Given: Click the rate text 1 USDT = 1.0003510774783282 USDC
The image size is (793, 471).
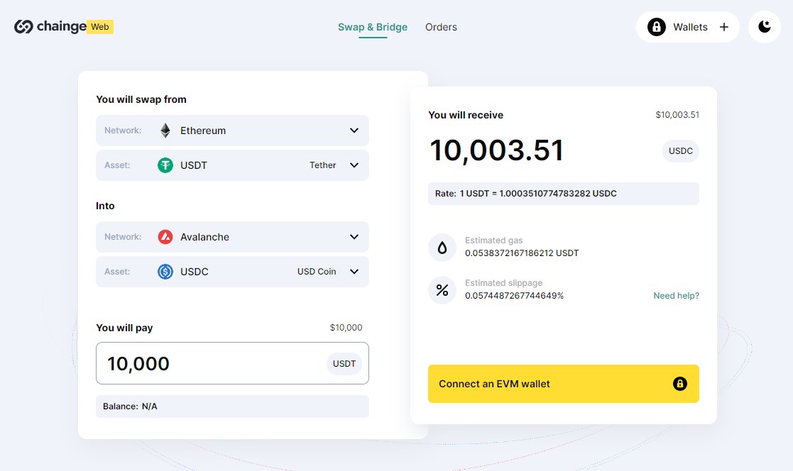Looking at the screenshot, I should tap(538, 194).
